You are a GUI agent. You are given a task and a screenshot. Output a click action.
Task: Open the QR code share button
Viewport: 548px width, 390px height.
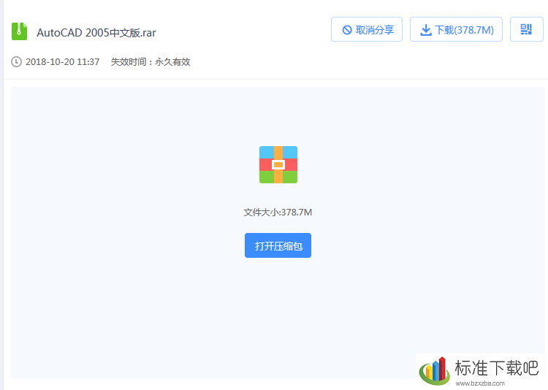tap(526, 29)
